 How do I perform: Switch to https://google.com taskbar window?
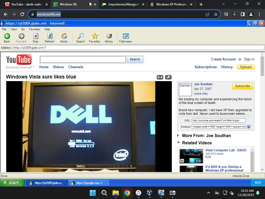89,183
